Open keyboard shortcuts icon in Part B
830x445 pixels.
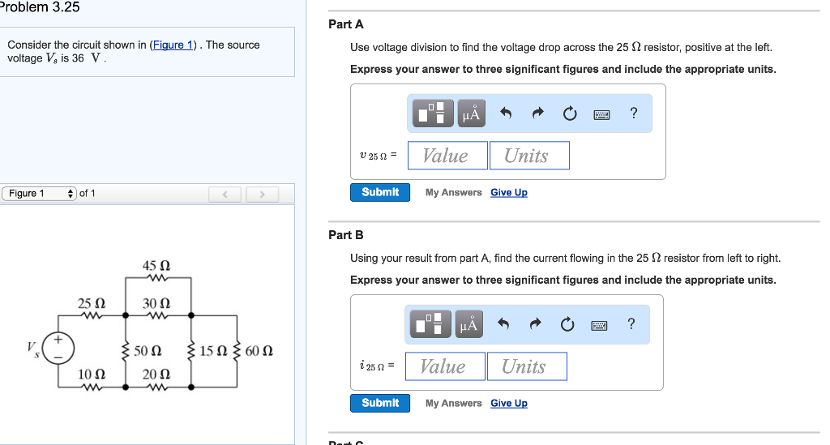[599, 325]
